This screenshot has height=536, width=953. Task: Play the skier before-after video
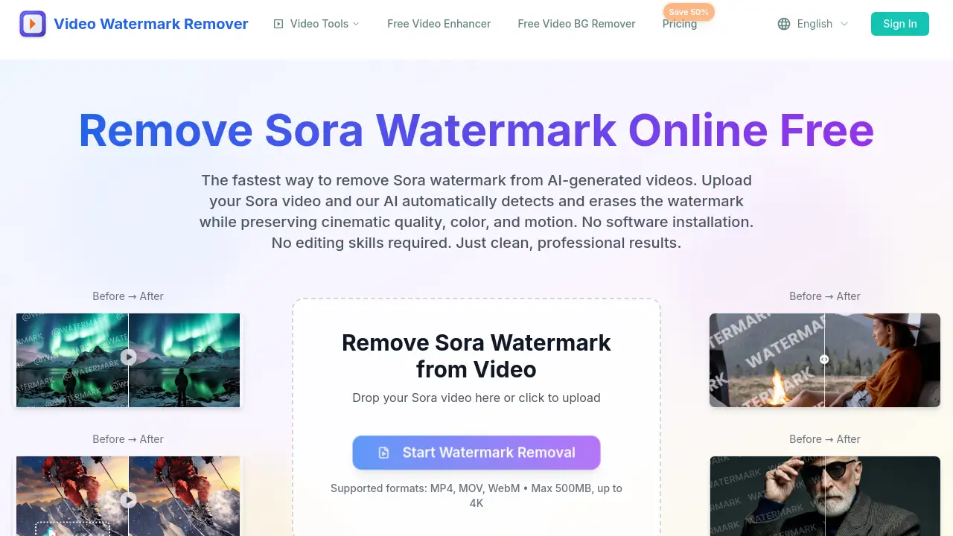coord(129,500)
